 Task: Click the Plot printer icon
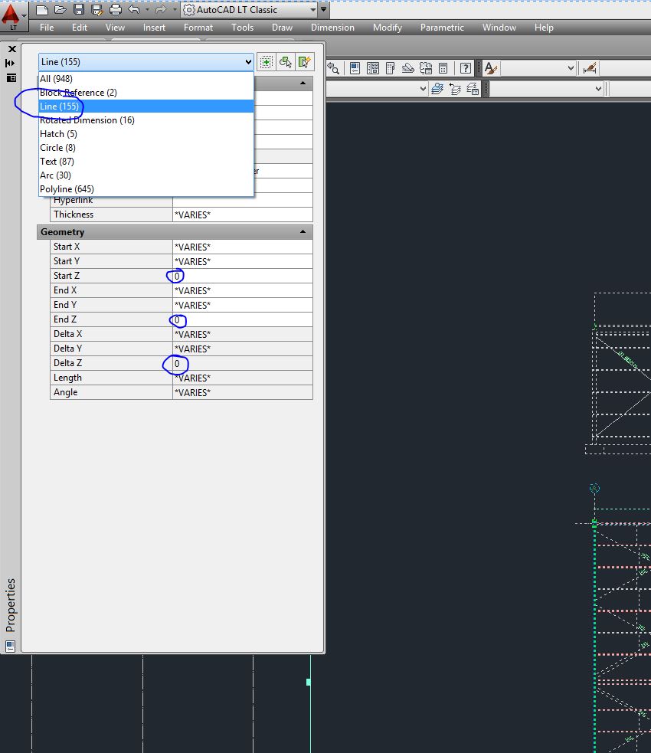[x=115, y=10]
